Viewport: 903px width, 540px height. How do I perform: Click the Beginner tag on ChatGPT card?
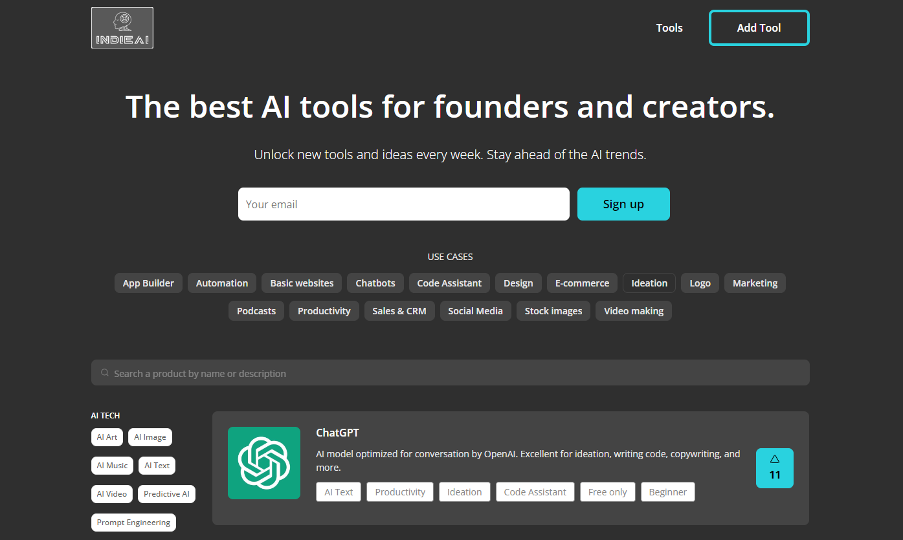667,492
